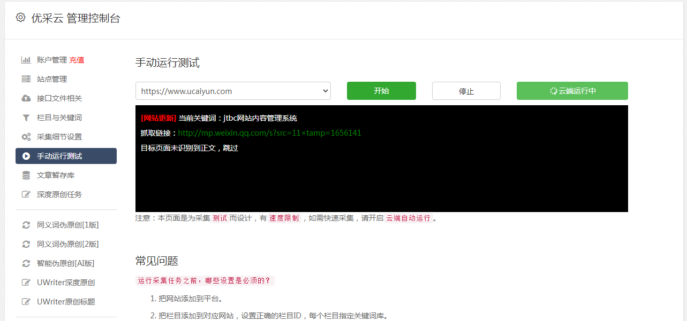
Task: Open UWriter深度原创 menu item
Action: pos(66,283)
